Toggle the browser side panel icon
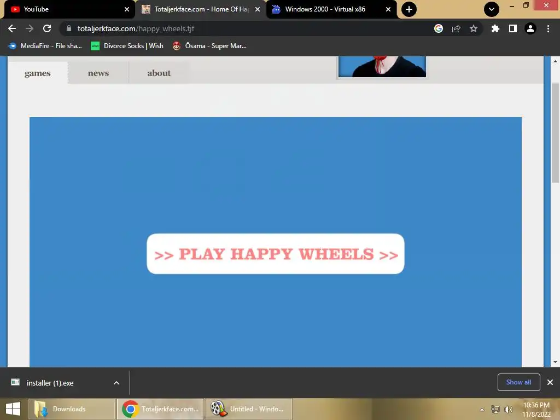Image resolution: width=560 pixels, height=420 pixels. click(512, 28)
